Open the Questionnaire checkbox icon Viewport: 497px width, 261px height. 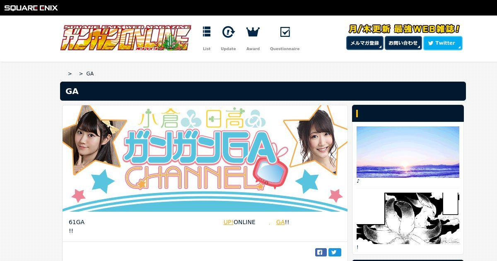tap(285, 32)
